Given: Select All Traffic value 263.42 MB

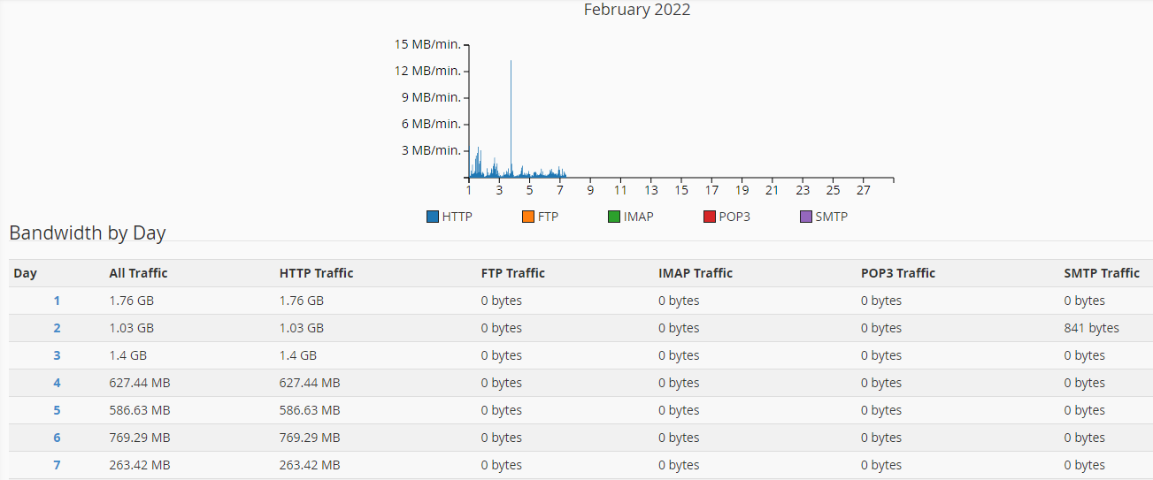Looking at the screenshot, I should pos(140,465).
